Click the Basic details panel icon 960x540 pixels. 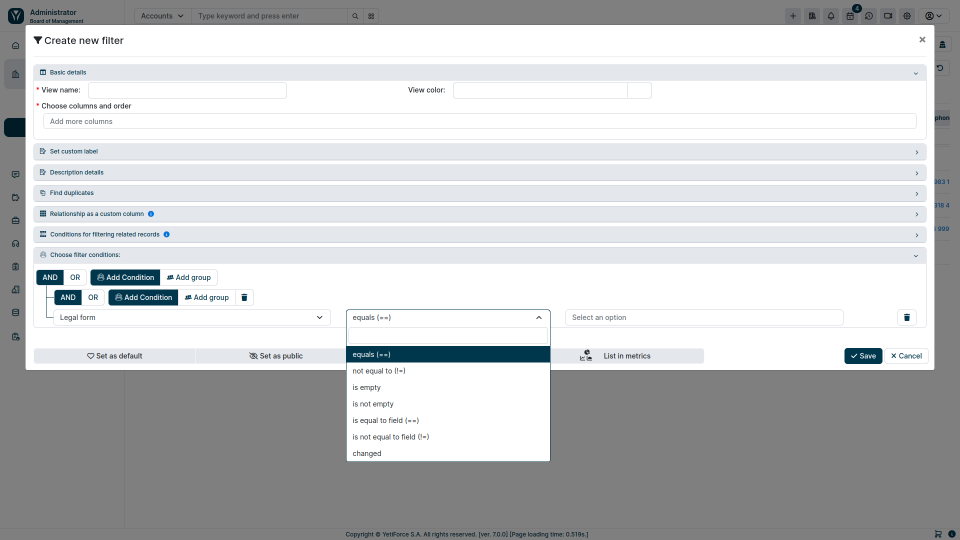43,72
